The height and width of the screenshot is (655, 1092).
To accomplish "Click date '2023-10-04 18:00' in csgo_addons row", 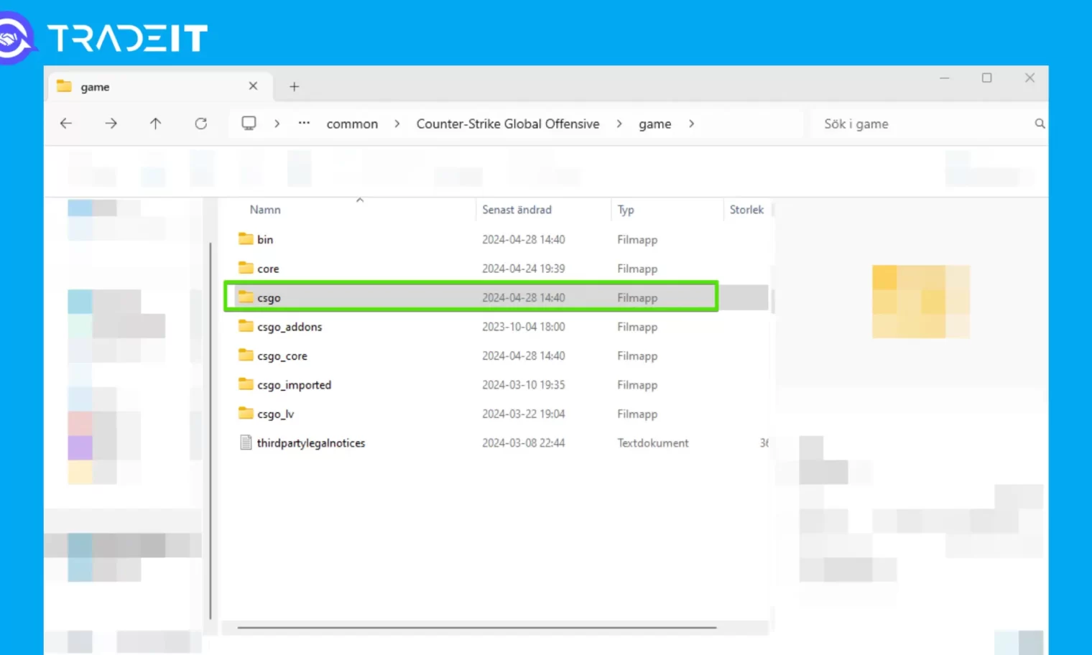I will point(523,327).
